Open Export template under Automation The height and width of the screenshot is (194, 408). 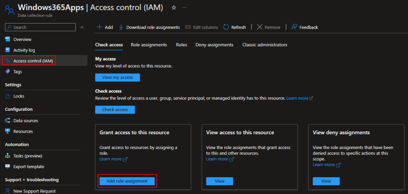click(x=29, y=167)
